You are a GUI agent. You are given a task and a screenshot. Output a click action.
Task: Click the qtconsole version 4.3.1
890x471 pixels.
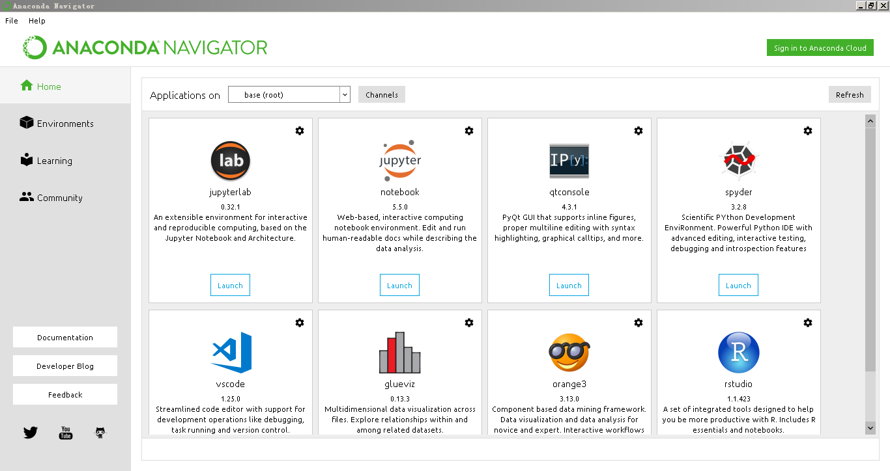(569, 206)
